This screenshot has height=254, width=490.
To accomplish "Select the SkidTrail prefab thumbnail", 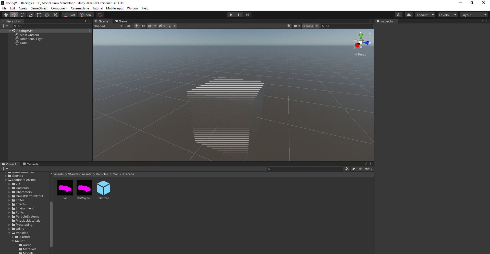I will (x=103, y=188).
